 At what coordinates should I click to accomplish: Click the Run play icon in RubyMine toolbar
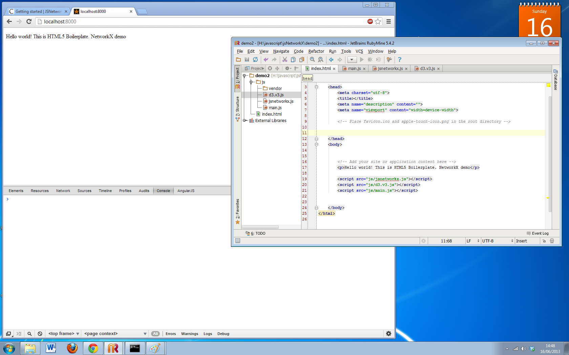362,60
